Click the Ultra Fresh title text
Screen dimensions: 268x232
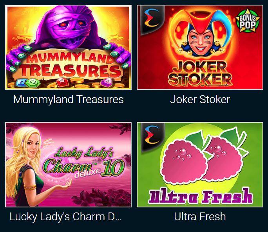click(200, 217)
